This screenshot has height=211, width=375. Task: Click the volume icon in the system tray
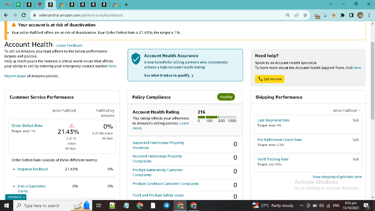point(321,206)
